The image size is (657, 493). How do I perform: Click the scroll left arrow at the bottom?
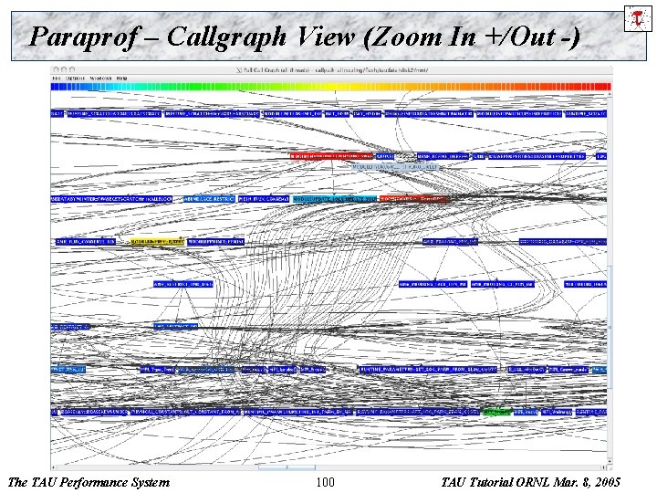(53, 467)
